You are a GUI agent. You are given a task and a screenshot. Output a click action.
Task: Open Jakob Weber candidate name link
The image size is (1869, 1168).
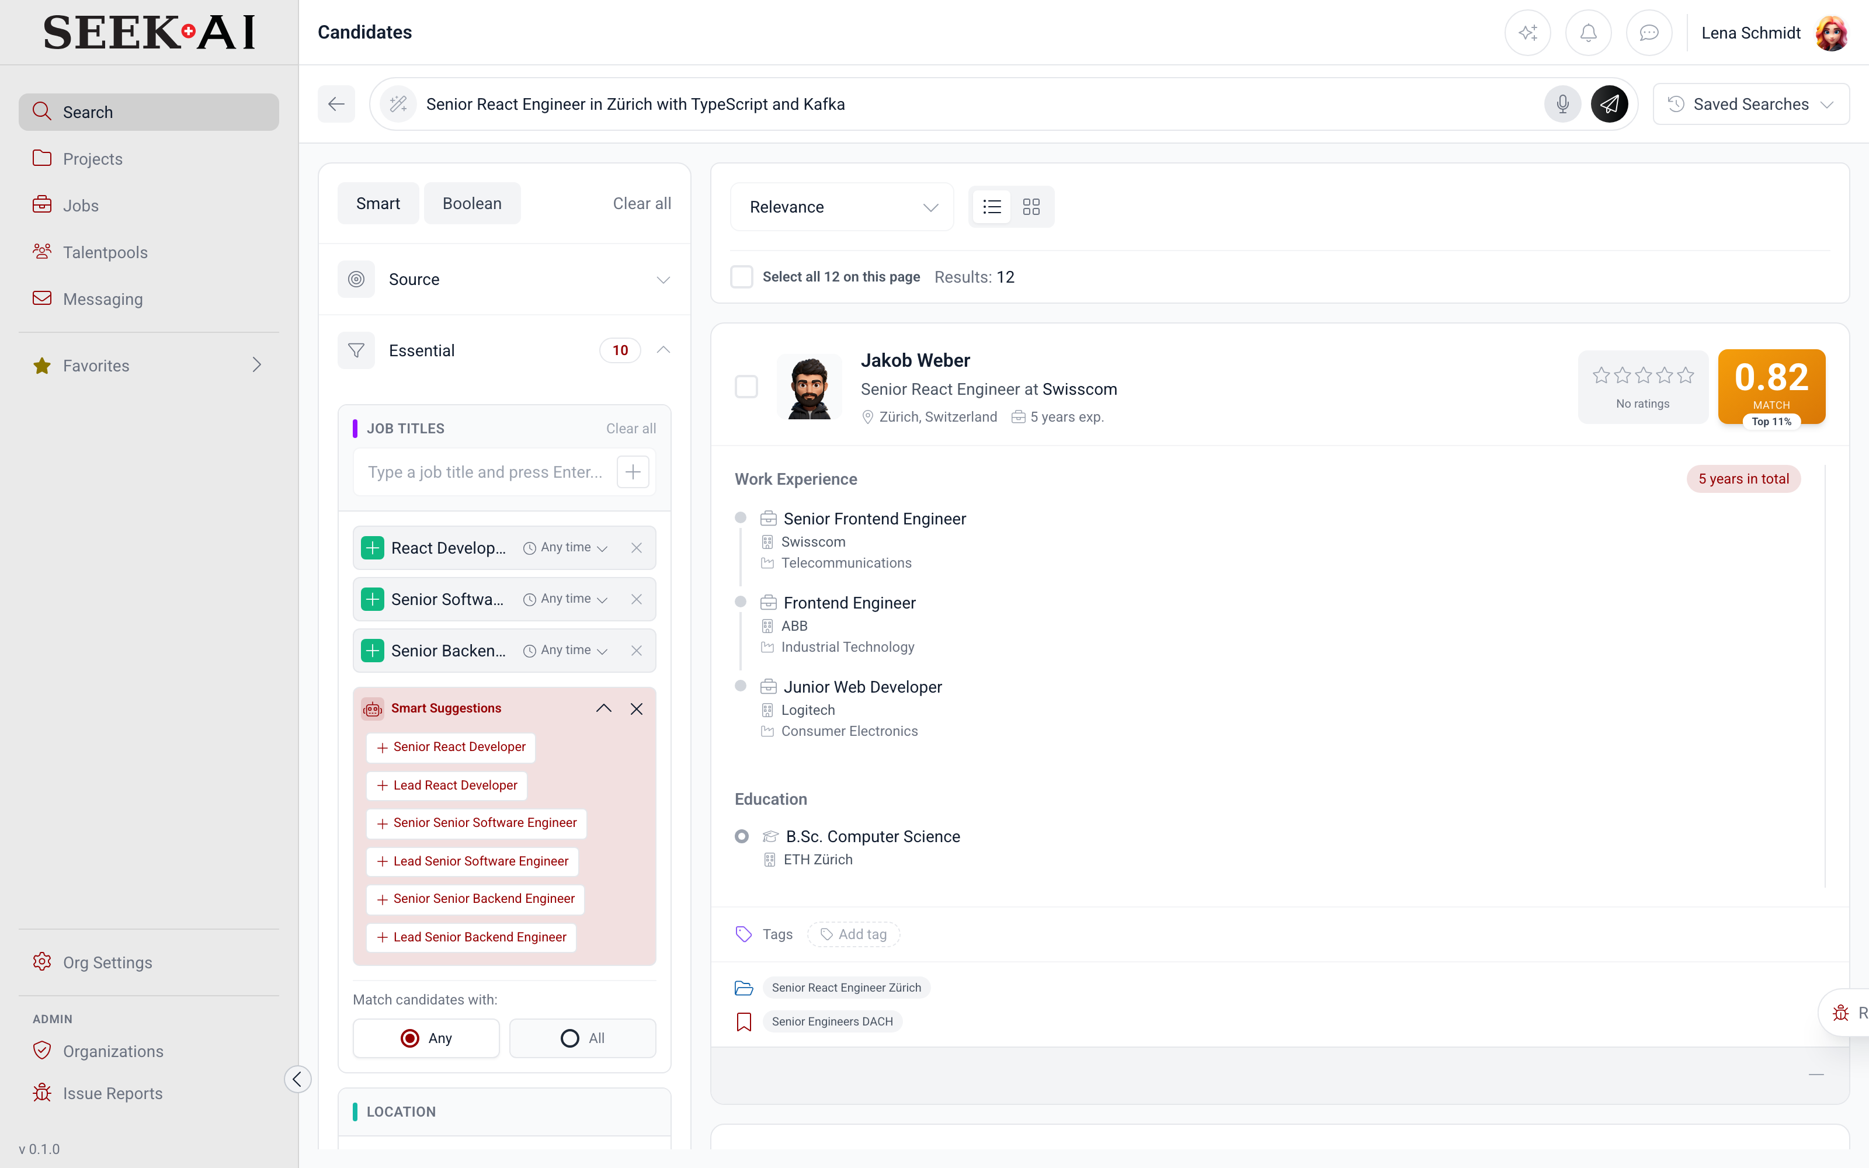pos(915,360)
